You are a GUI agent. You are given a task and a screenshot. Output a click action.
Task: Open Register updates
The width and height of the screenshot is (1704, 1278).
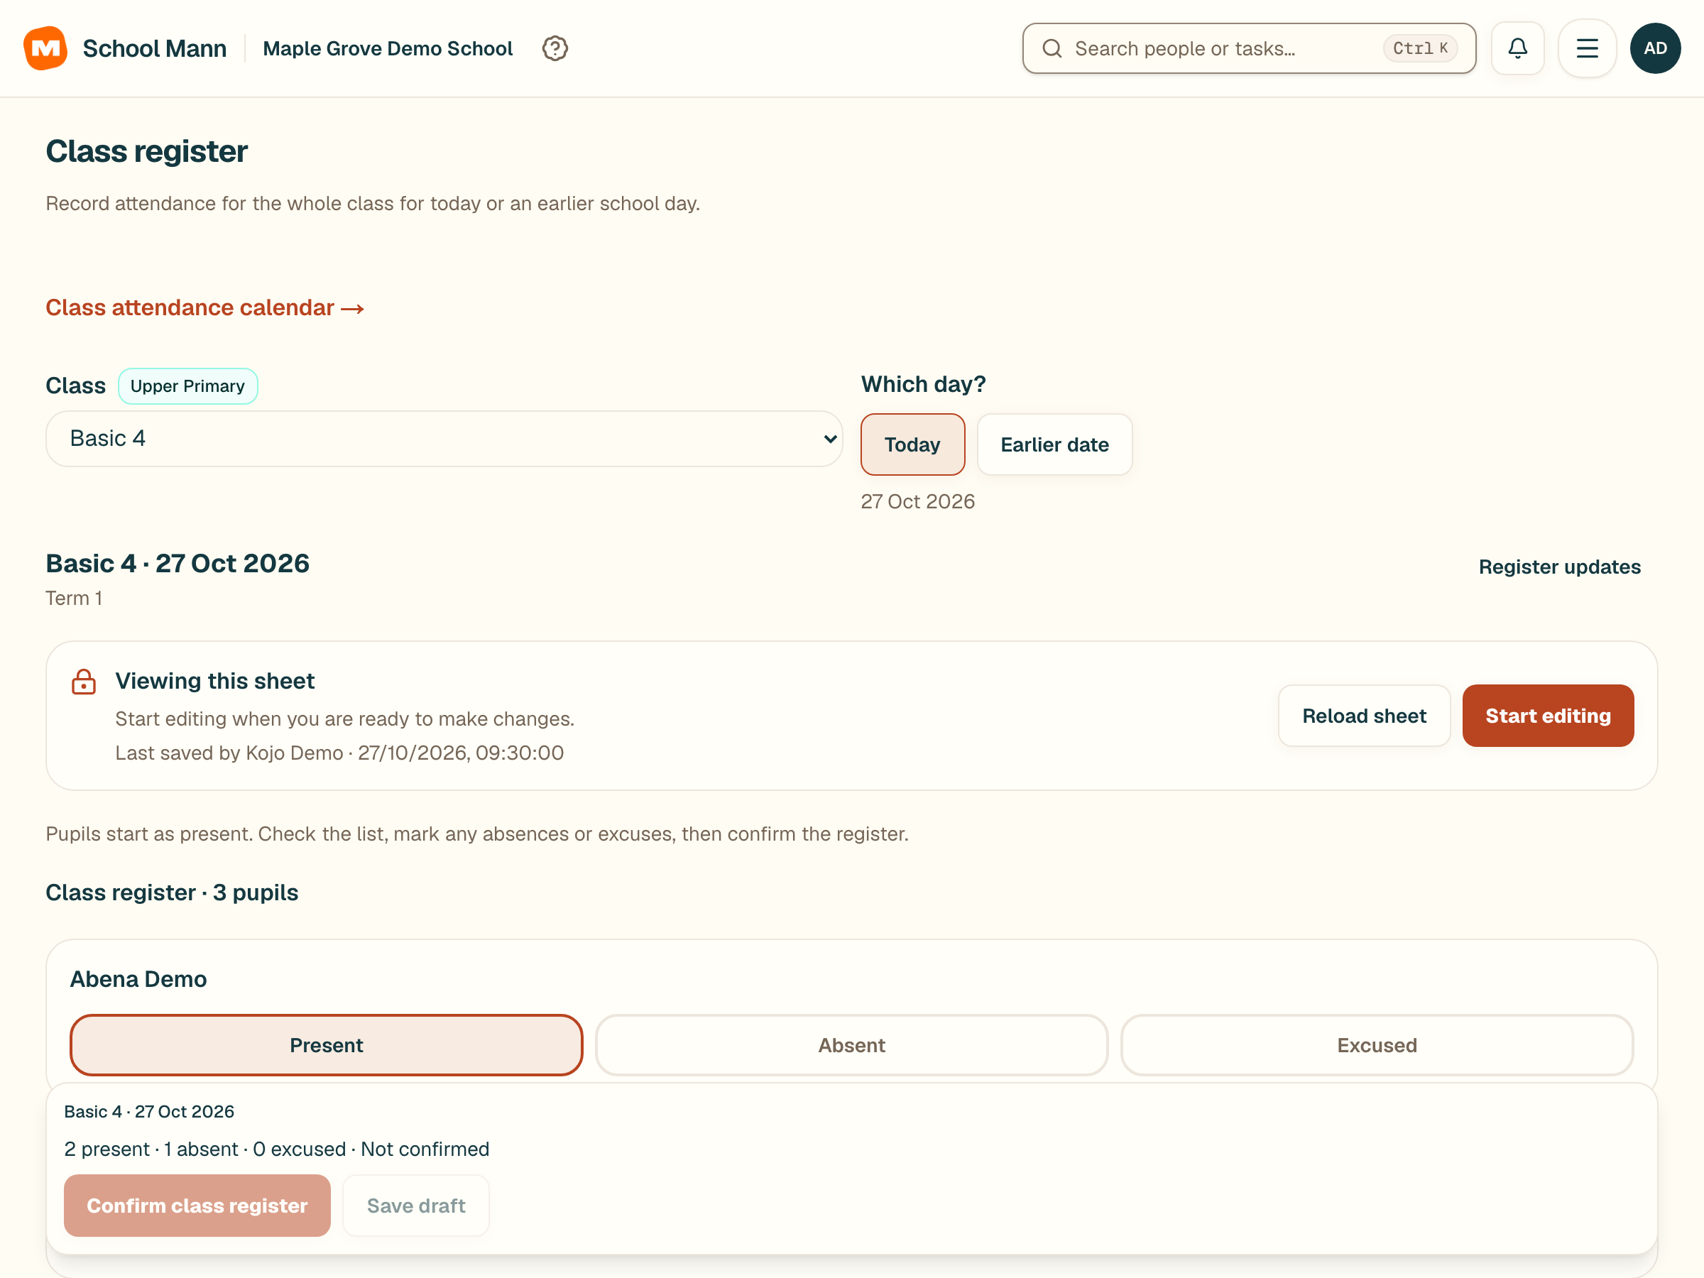point(1559,567)
